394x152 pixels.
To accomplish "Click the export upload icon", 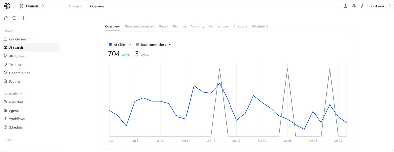I will [x=345, y=6].
